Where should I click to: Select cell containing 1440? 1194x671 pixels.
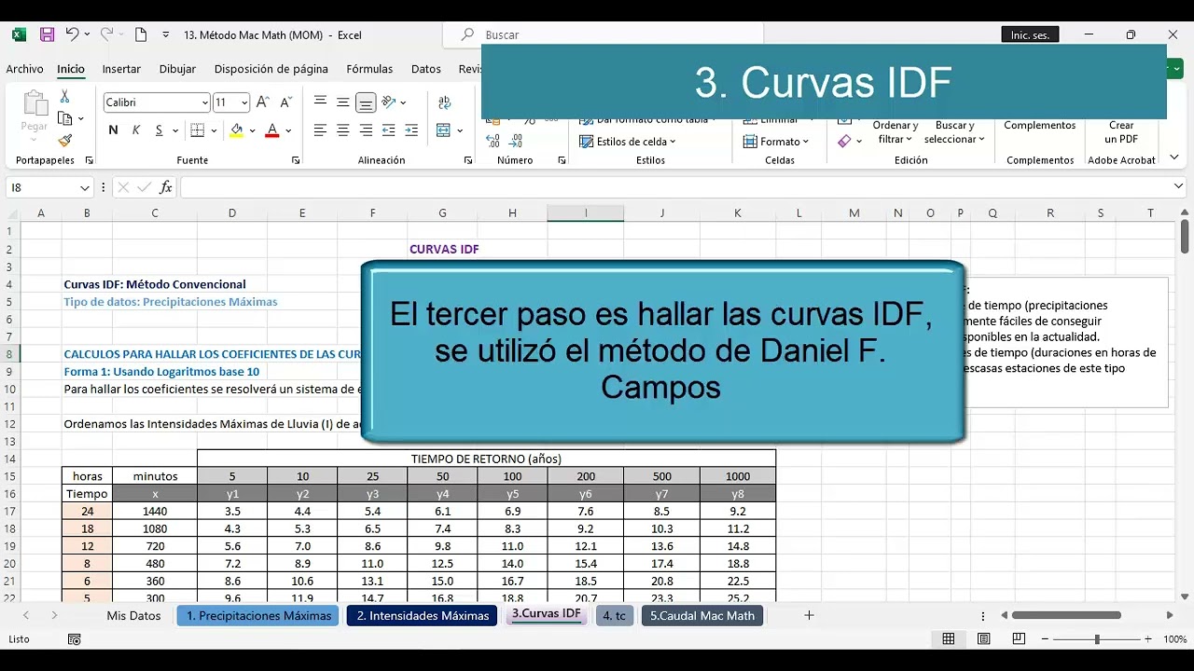pyautogui.click(x=155, y=511)
